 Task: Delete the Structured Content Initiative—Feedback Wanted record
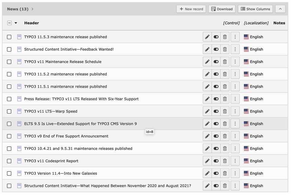pyautogui.click(x=225, y=49)
